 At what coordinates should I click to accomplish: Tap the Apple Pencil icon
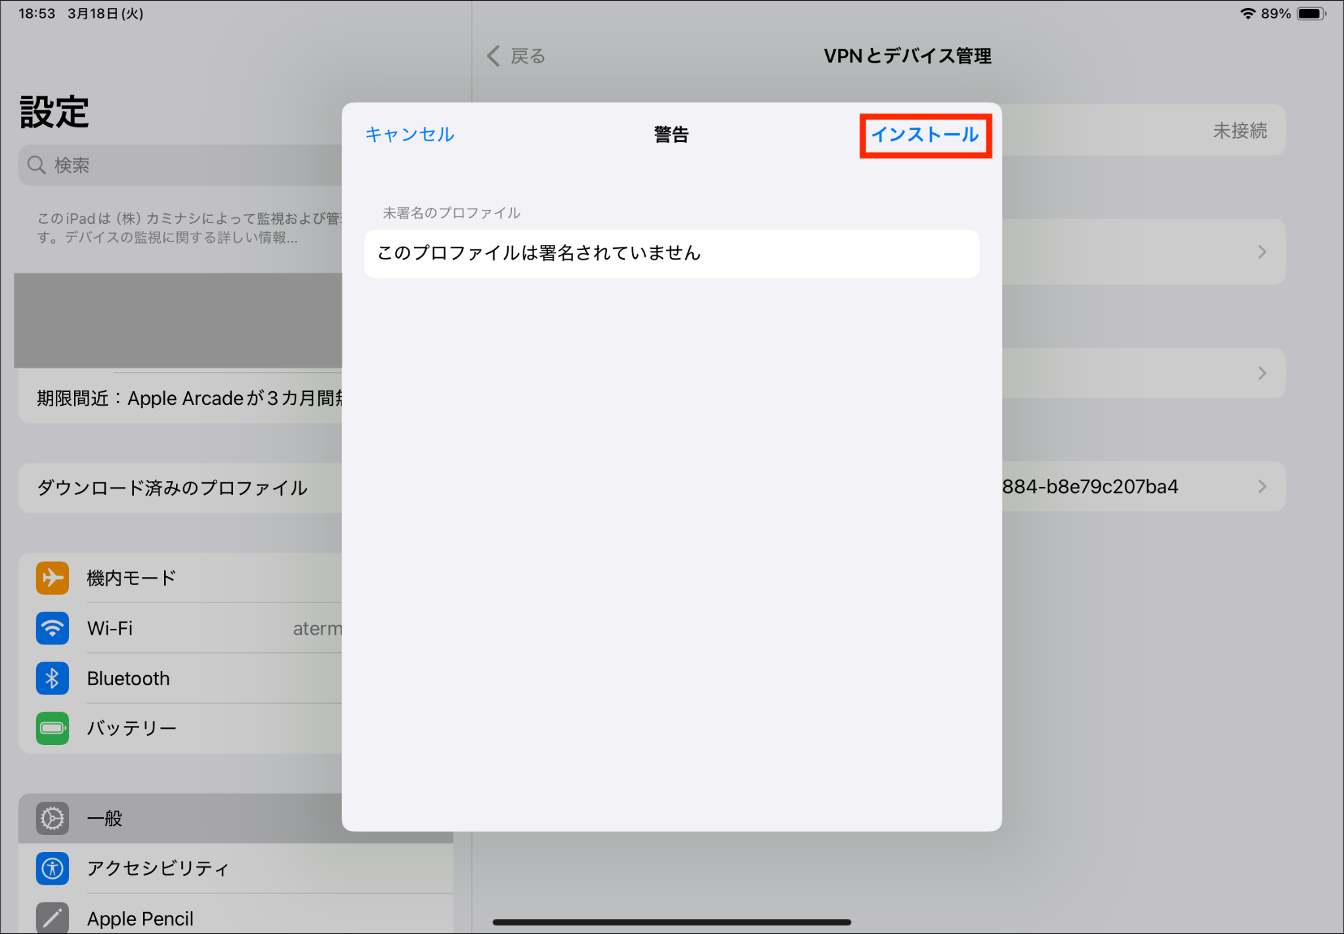pyautogui.click(x=52, y=918)
